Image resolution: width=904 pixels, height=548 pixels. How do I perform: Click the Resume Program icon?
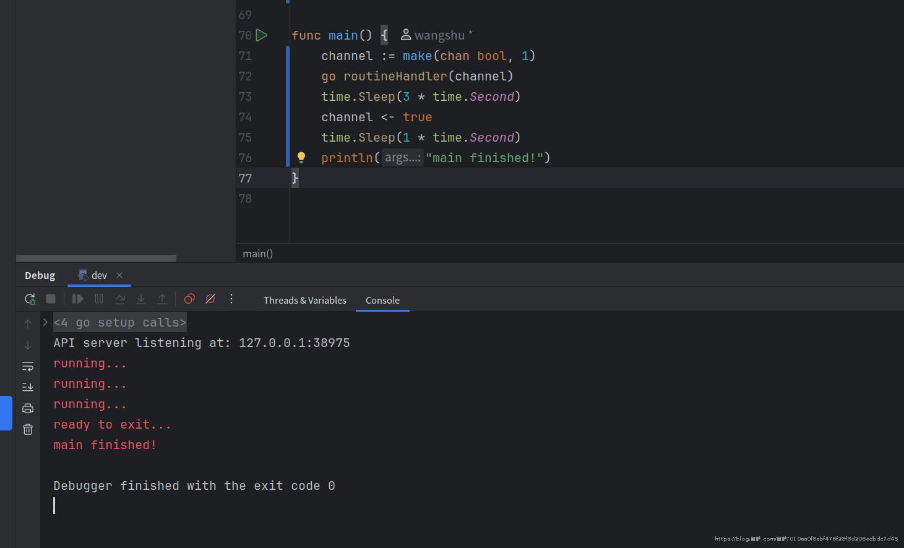click(78, 299)
